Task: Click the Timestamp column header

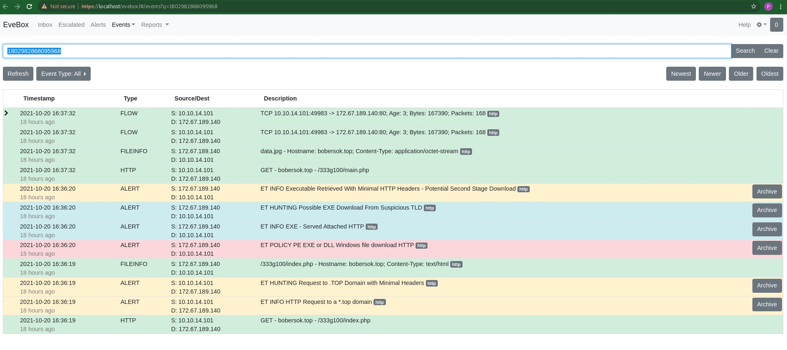Action: (39, 98)
